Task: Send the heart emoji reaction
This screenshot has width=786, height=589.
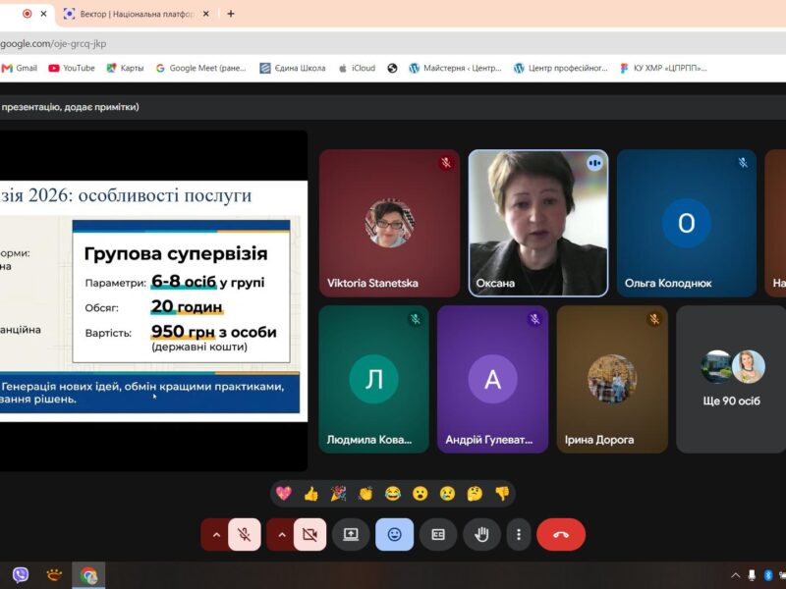Action: (x=284, y=494)
